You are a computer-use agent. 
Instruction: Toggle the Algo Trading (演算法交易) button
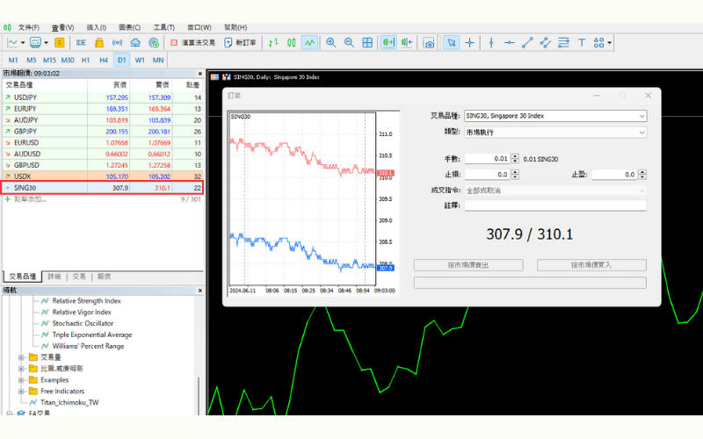pos(192,42)
